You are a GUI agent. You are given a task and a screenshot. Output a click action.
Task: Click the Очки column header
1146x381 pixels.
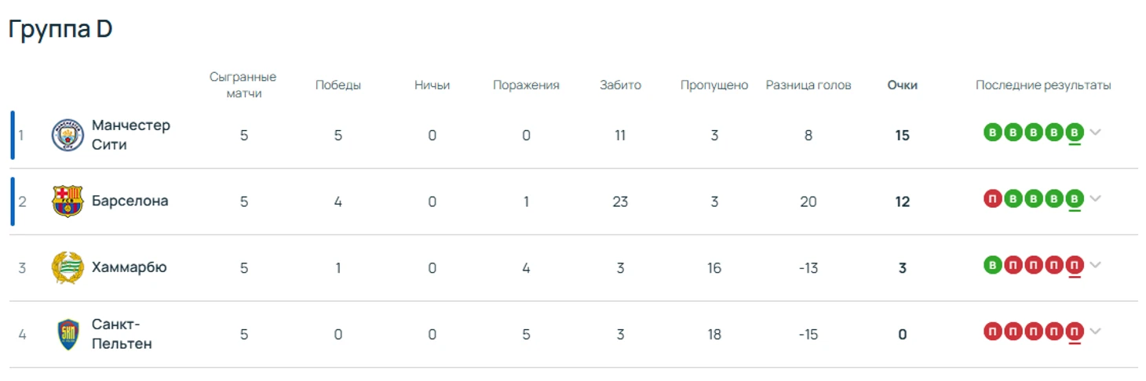(903, 85)
